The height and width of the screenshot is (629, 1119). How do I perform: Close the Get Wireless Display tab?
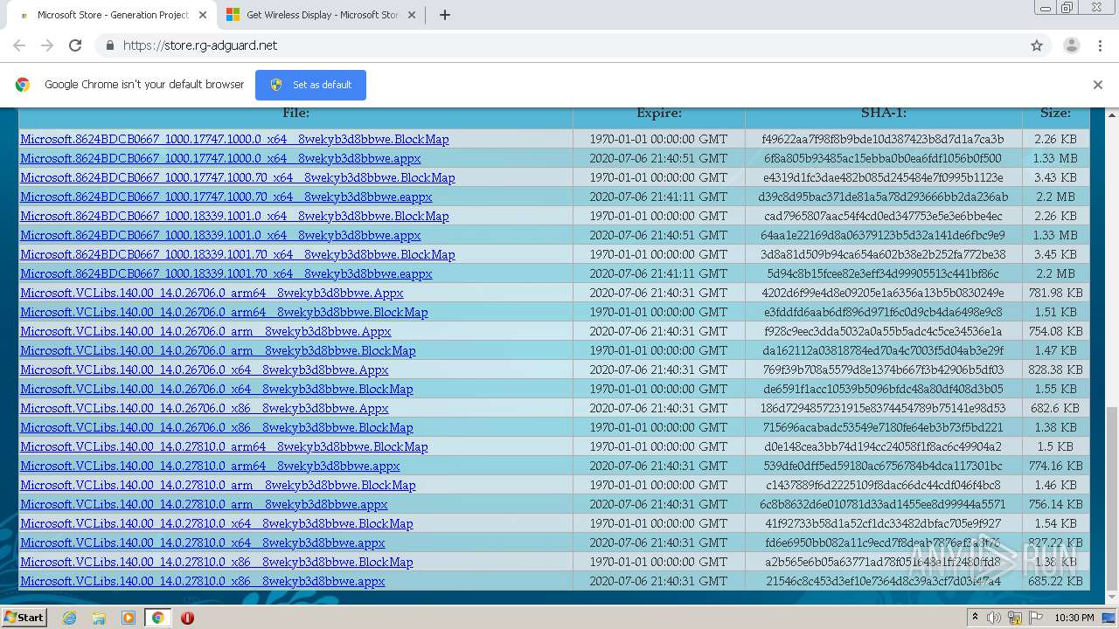pos(412,15)
